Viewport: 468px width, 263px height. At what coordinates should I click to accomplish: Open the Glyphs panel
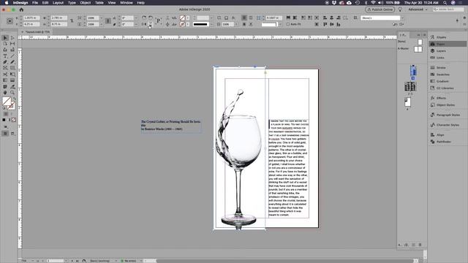[x=442, y=37]
